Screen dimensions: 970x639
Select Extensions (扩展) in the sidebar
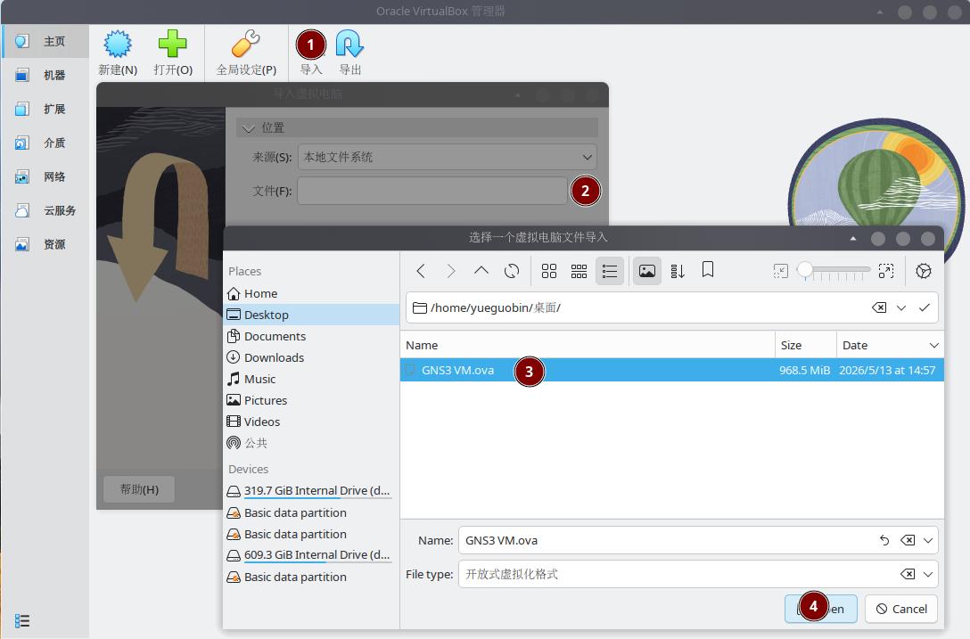pos(45,109)
